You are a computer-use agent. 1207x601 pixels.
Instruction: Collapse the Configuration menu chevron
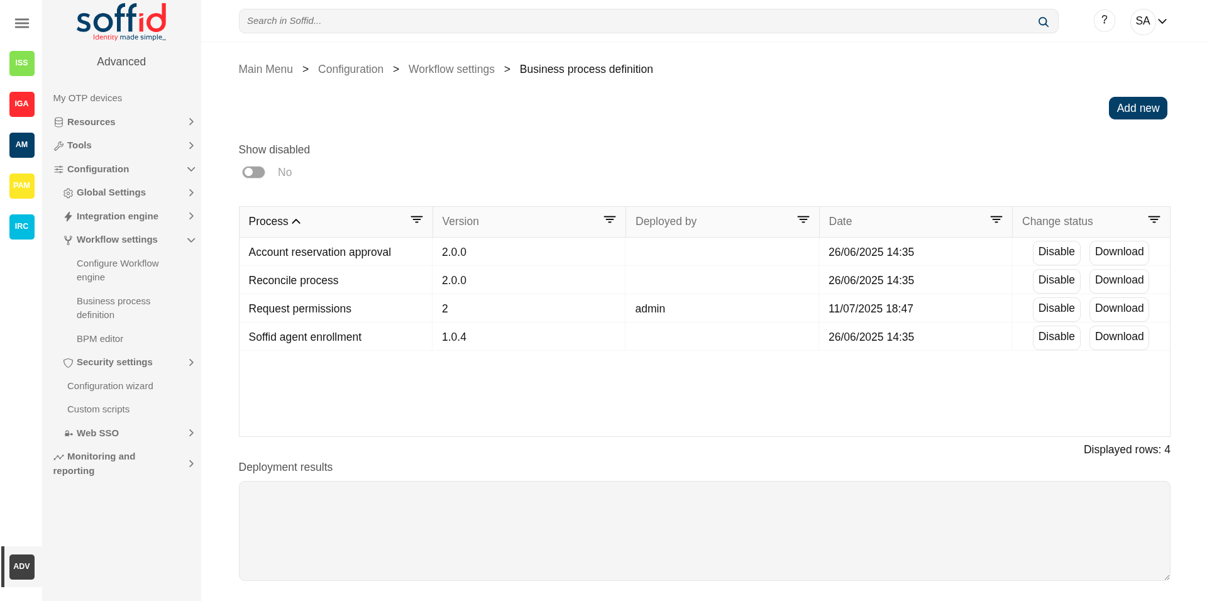191,169
